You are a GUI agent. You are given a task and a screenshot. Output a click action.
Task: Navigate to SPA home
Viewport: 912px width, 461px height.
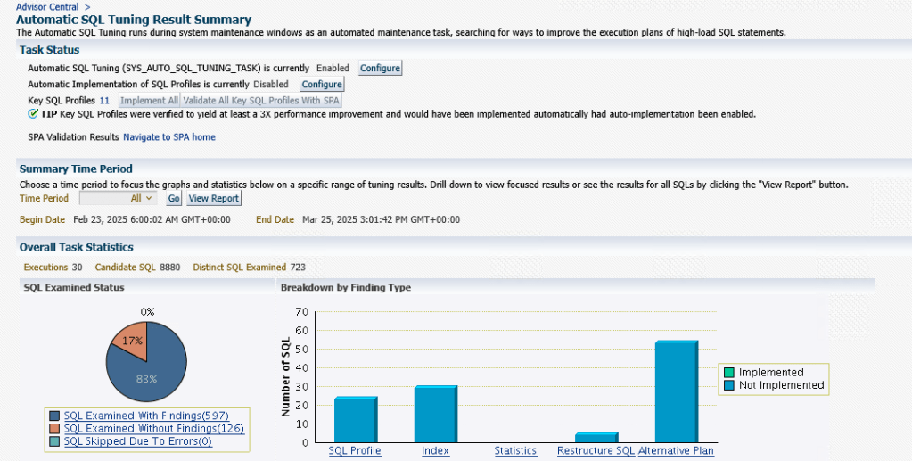point(168,137)
